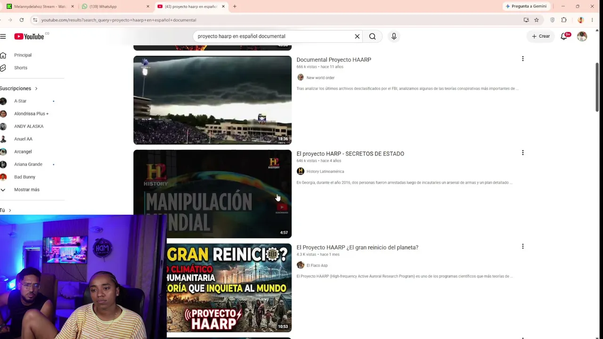
Task: Open El proyecto HARP - SECRETOS DE ESTADO title
Action: 350,153
